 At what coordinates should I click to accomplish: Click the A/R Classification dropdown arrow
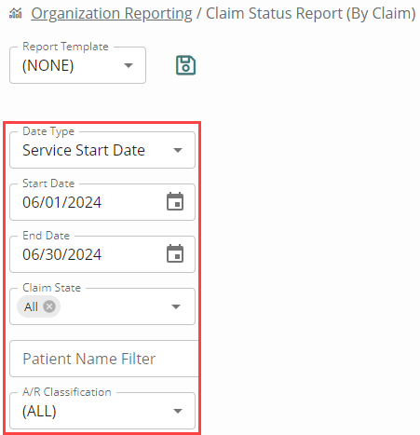coord(178,411)
